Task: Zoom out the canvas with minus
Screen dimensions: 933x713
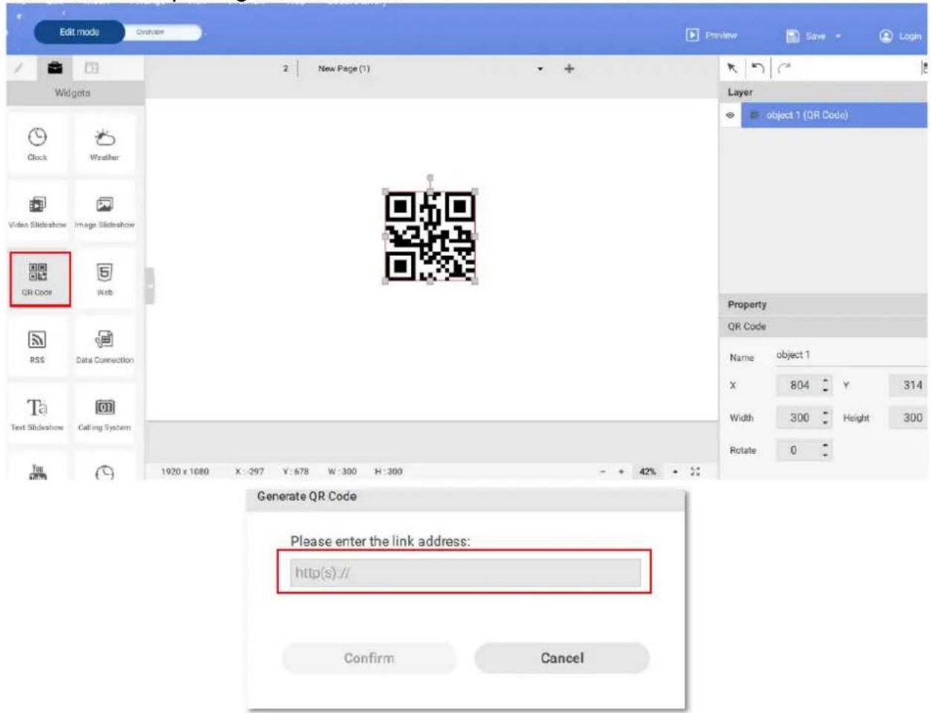Action: (603, 472)
